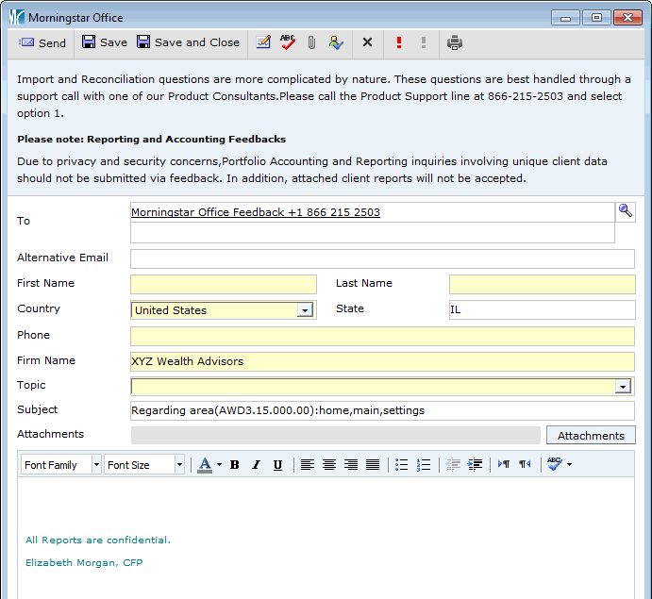652x599 pixels.
Task: Click the spell check icon in top toolbar
Action: click(288, 42)
